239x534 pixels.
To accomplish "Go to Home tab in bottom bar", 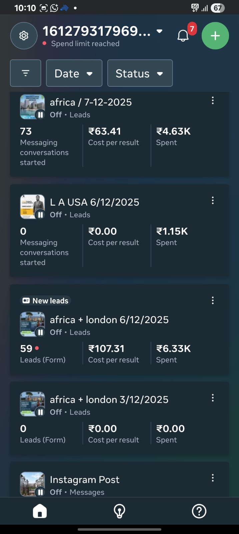I will click(x=40, y=511).
